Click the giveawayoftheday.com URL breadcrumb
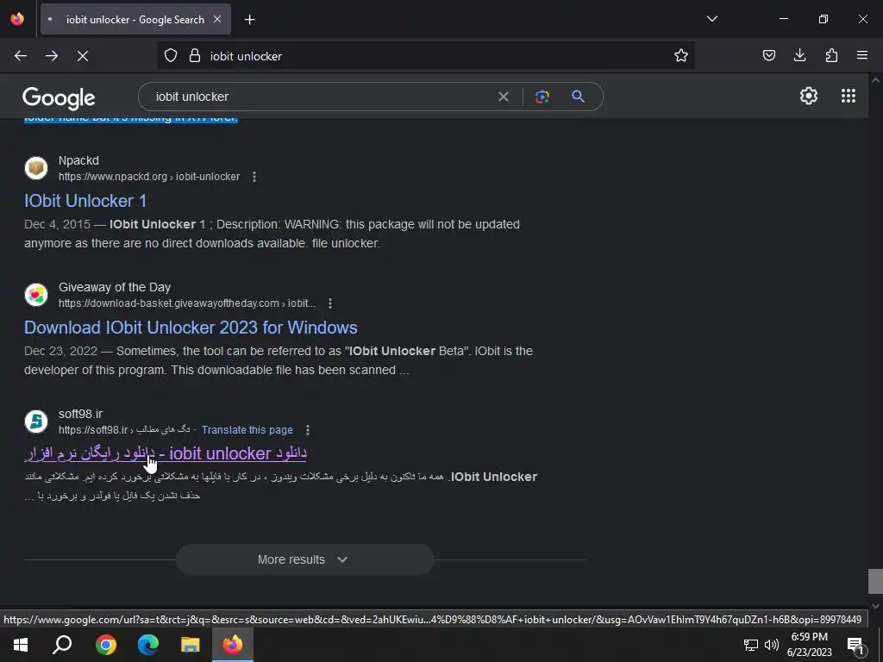 click(x=187, y=303)
